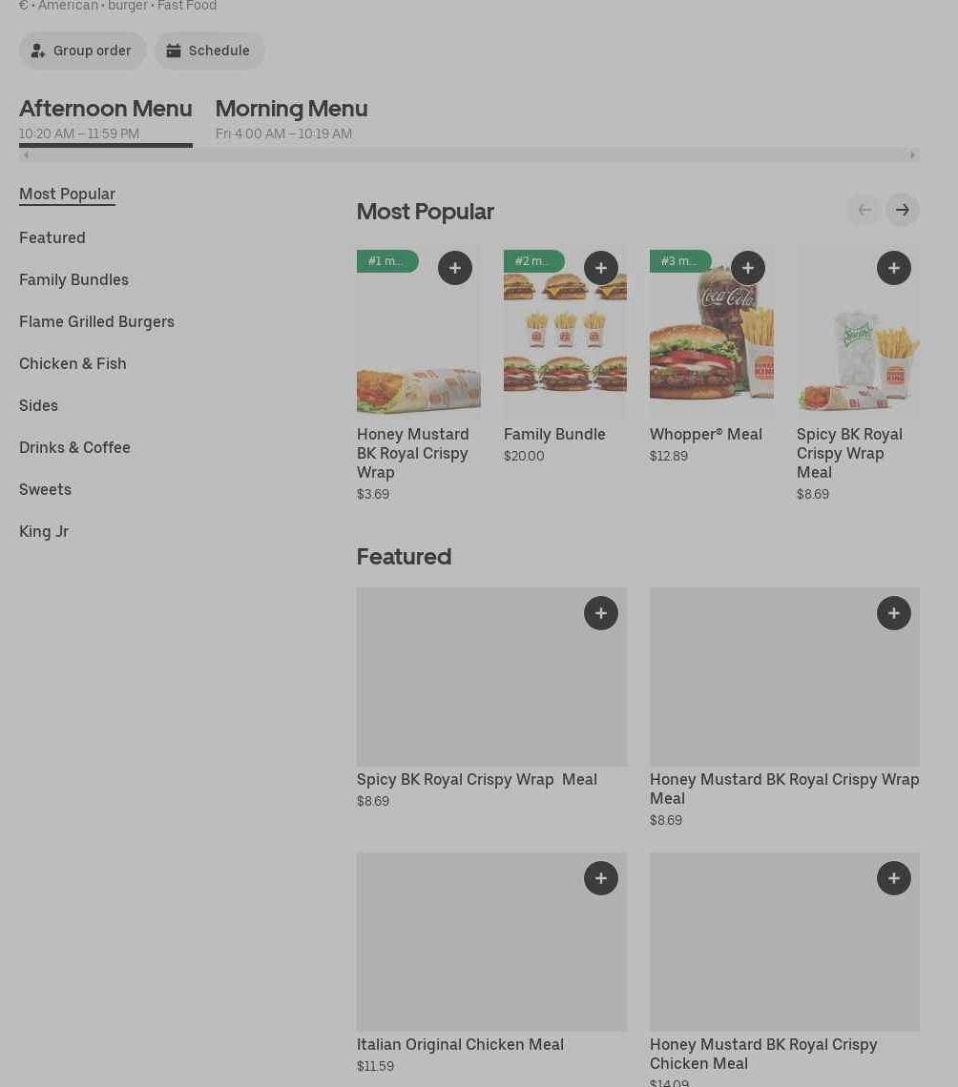Open the Chicken & Fish category
Image resolution: width=958 pixels, height=1087 pixels.
73,363
